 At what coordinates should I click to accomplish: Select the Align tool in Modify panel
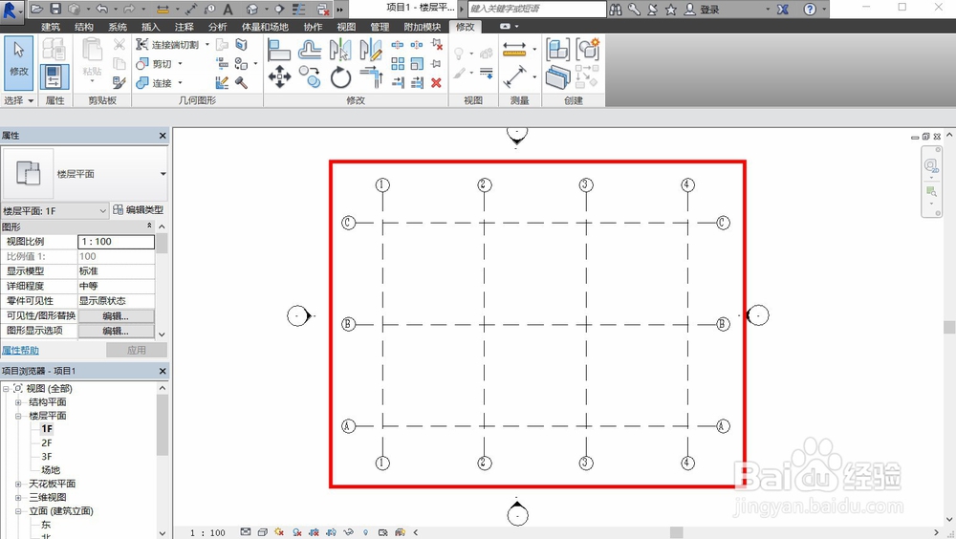(278, 50)
